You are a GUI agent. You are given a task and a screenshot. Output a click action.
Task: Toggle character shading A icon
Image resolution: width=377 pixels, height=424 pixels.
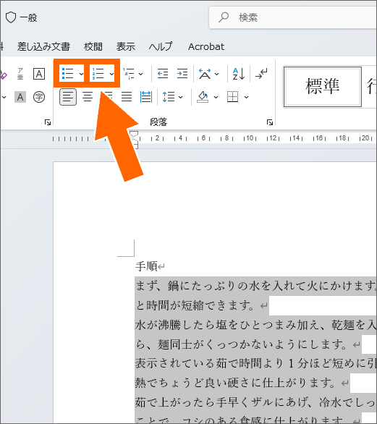[20, 97]
